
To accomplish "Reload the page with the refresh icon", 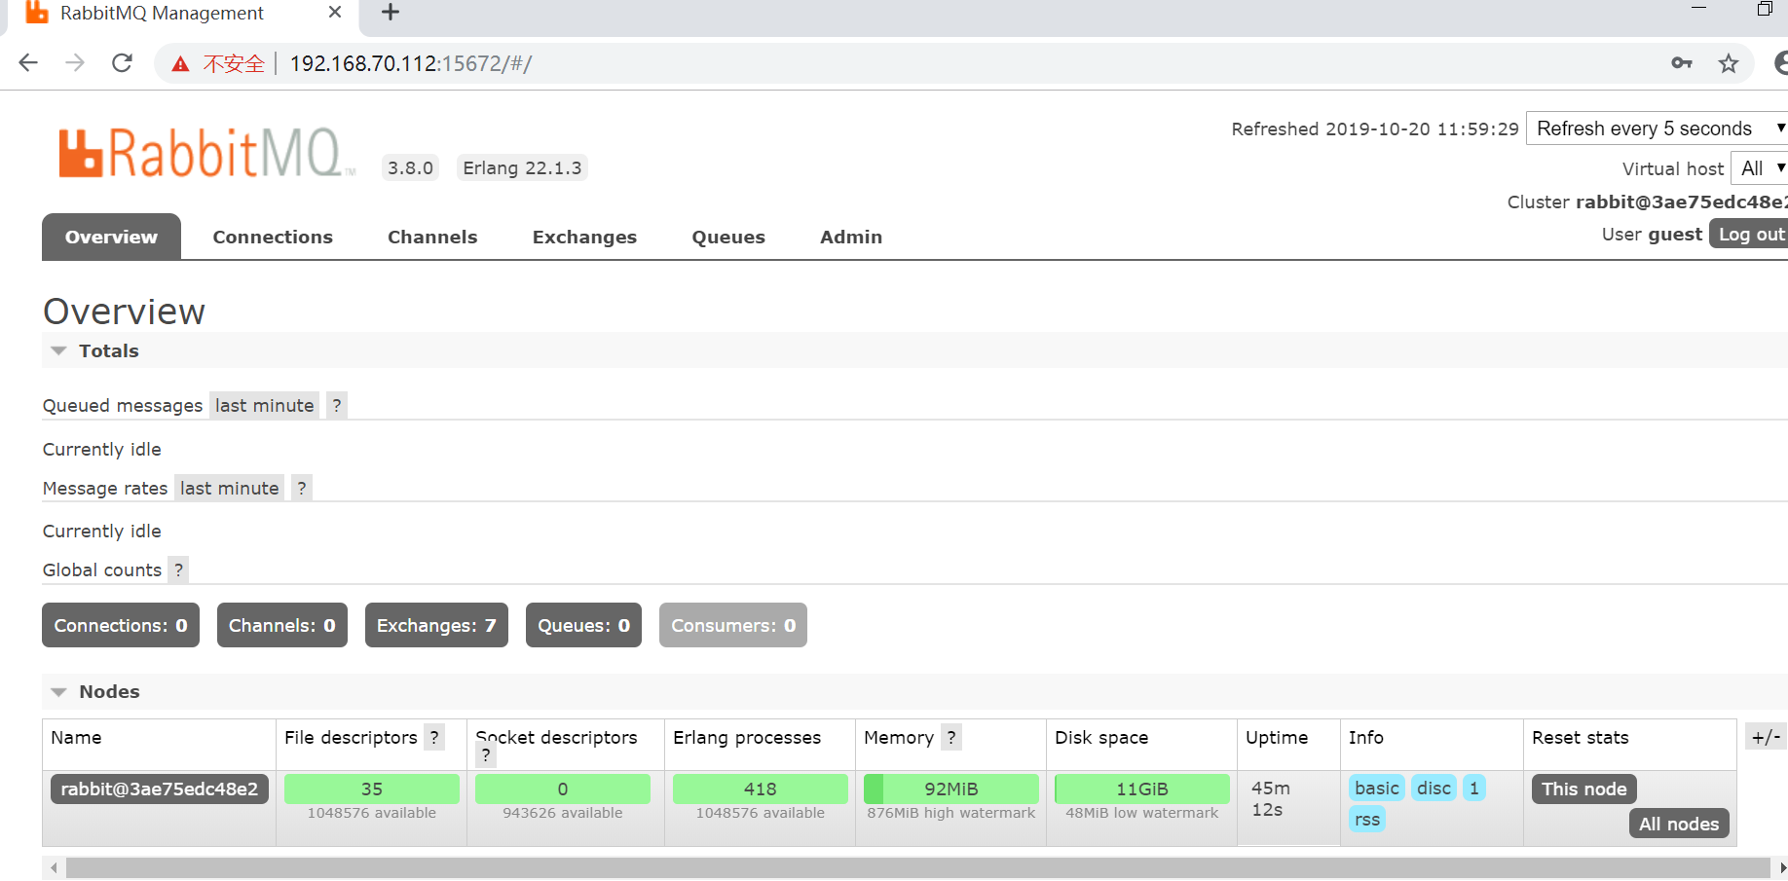I will 122,62.
